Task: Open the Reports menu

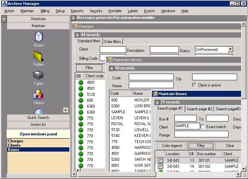Action: pos(77,11)
